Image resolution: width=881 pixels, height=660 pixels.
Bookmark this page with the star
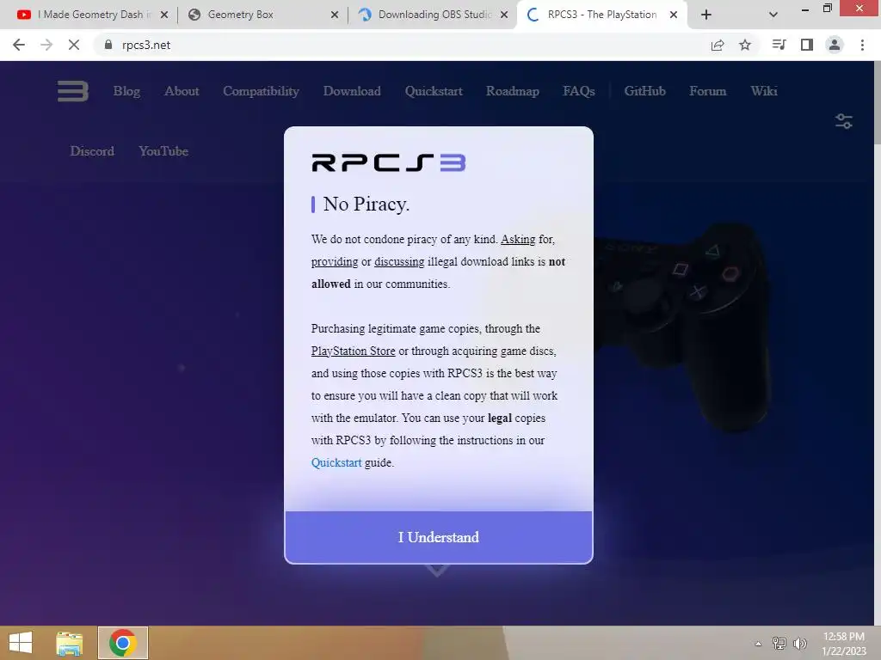[745, 45]
